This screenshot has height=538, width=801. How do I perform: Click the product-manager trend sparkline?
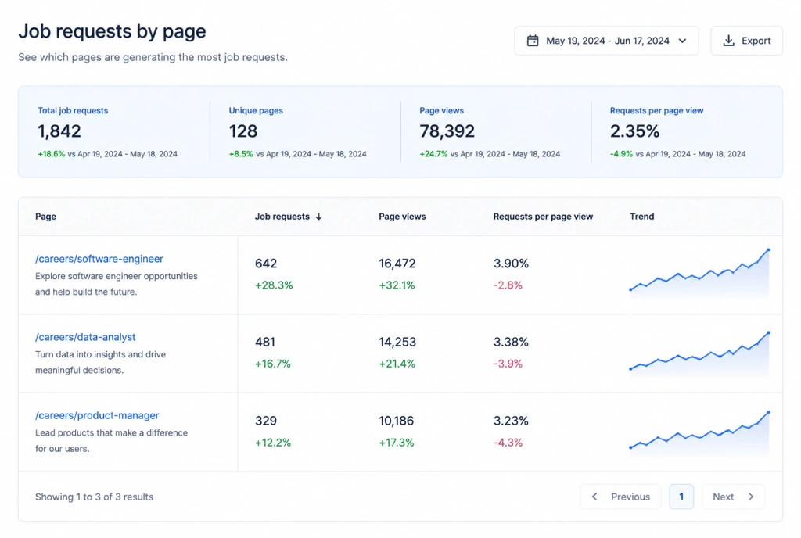pos(699,432)
